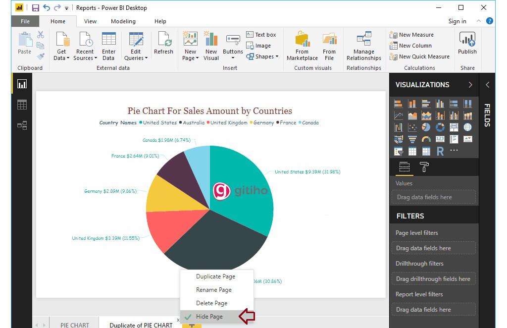Screen dimensions: 507x328
Task: Select the Donut chart visualization
Action: (x=440, y=127)
